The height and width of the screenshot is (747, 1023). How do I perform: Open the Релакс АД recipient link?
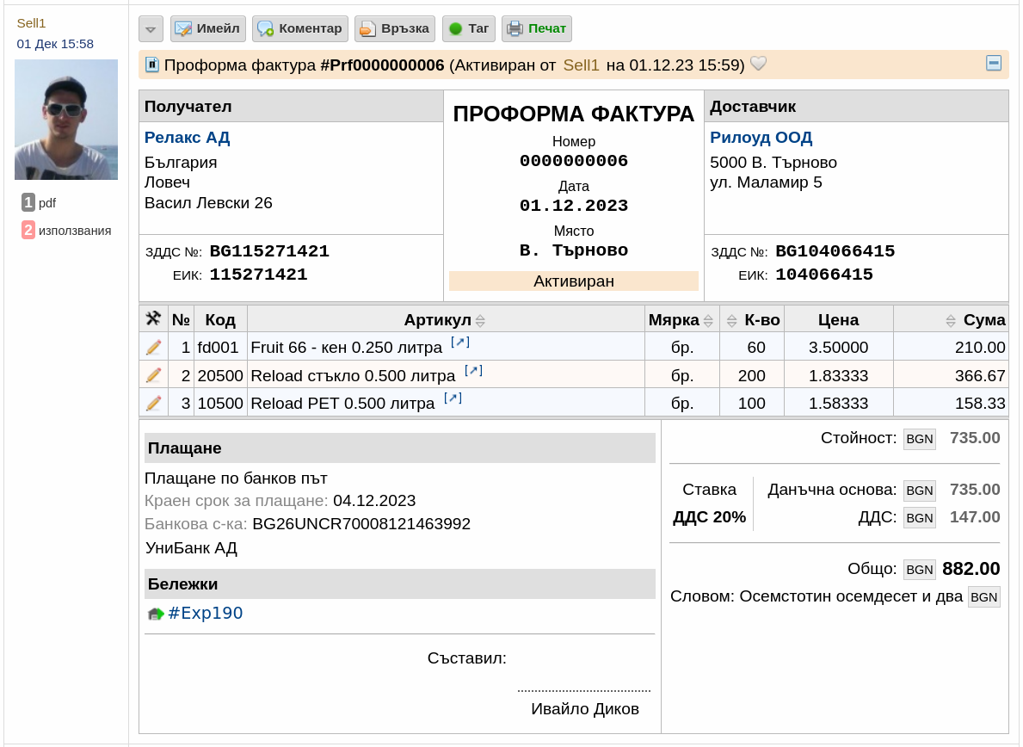(188, 138)
